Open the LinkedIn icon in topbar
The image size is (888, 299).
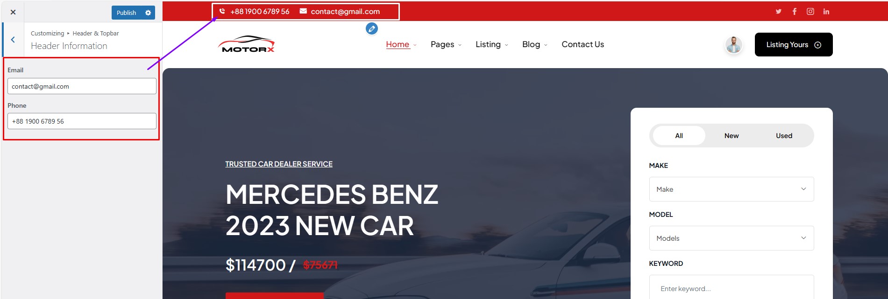click(826, 12)
